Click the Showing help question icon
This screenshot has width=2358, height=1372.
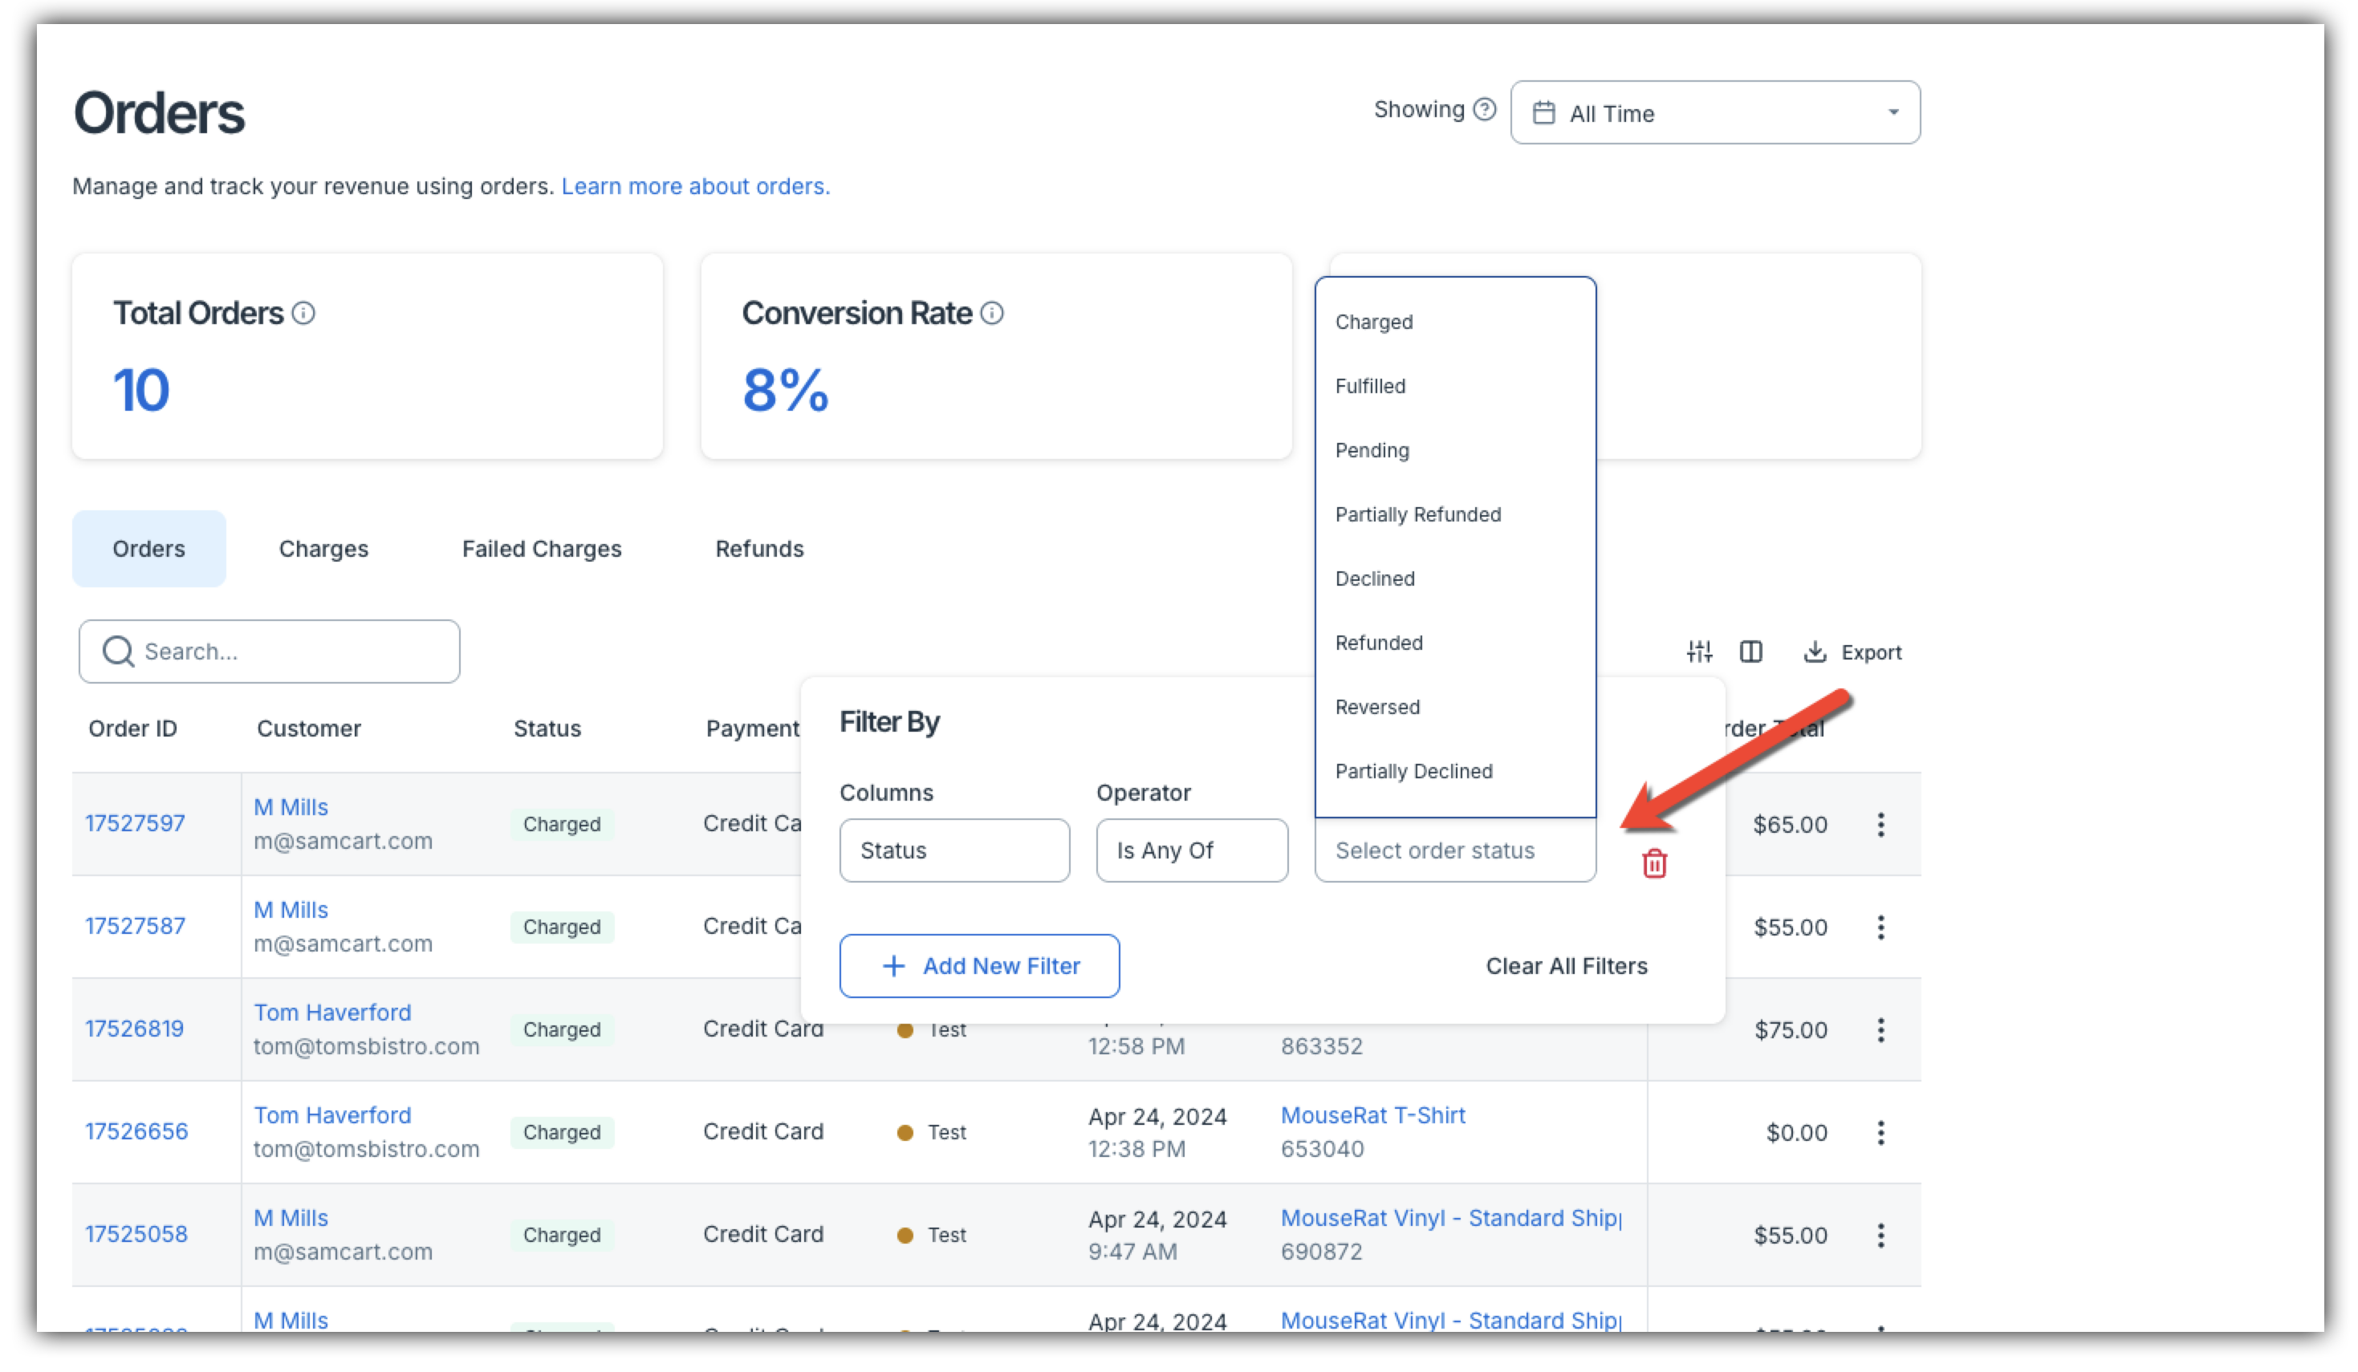pos(1484,109)
